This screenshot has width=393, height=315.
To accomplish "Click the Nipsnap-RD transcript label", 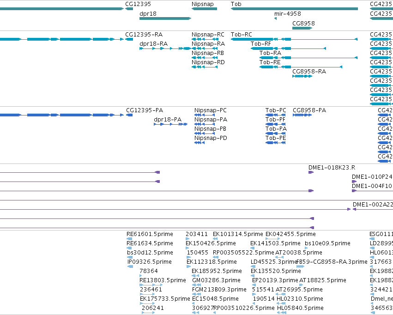I will pos(208,62).
